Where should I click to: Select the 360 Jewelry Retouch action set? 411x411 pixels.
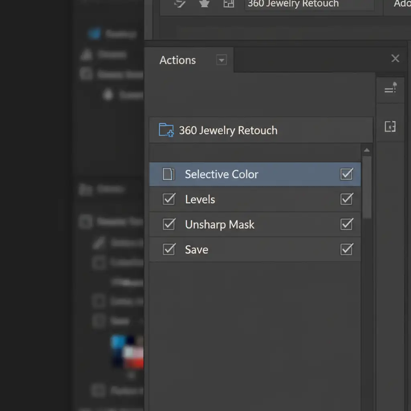point(228,130)
